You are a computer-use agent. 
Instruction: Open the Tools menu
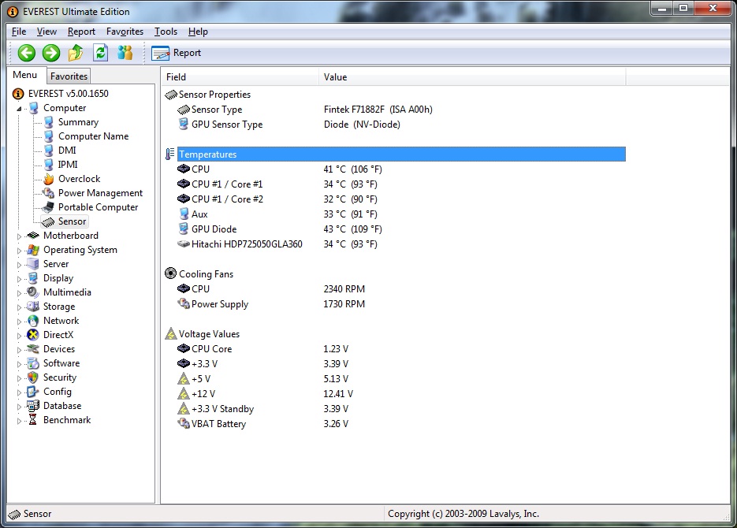166,32
